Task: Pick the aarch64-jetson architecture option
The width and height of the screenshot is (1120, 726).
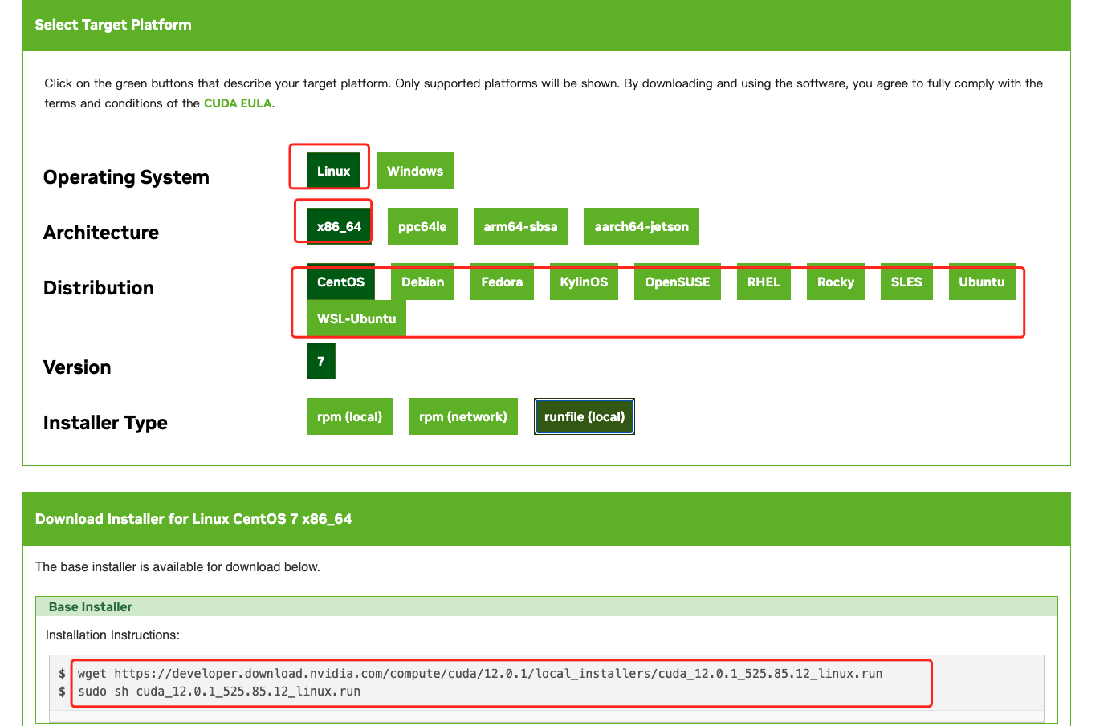Action: (641, 225)
